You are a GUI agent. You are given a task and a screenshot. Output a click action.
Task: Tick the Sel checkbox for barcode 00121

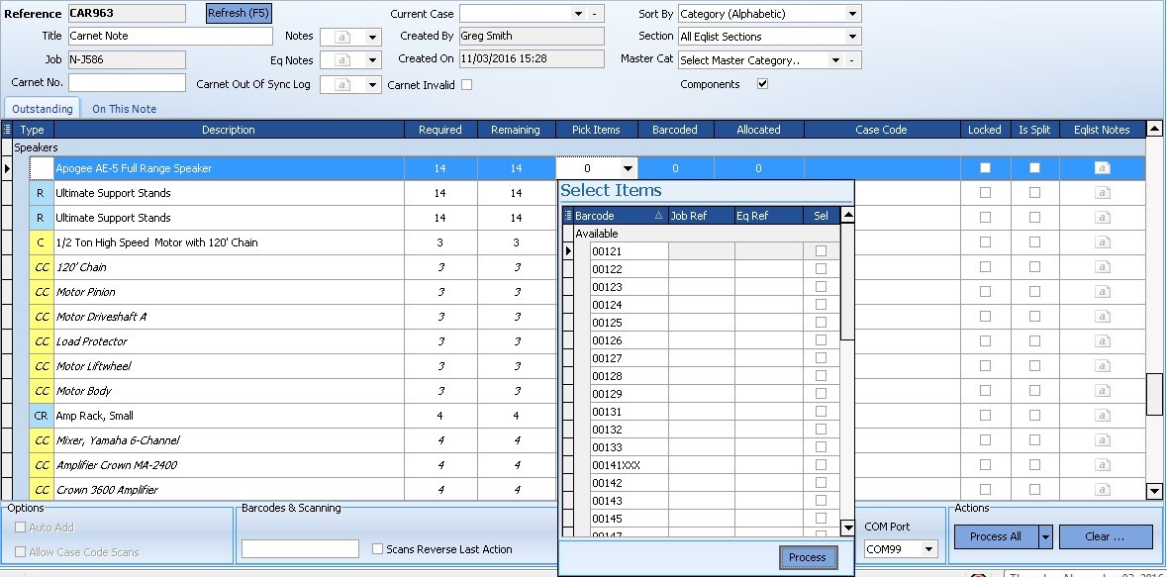821,251
